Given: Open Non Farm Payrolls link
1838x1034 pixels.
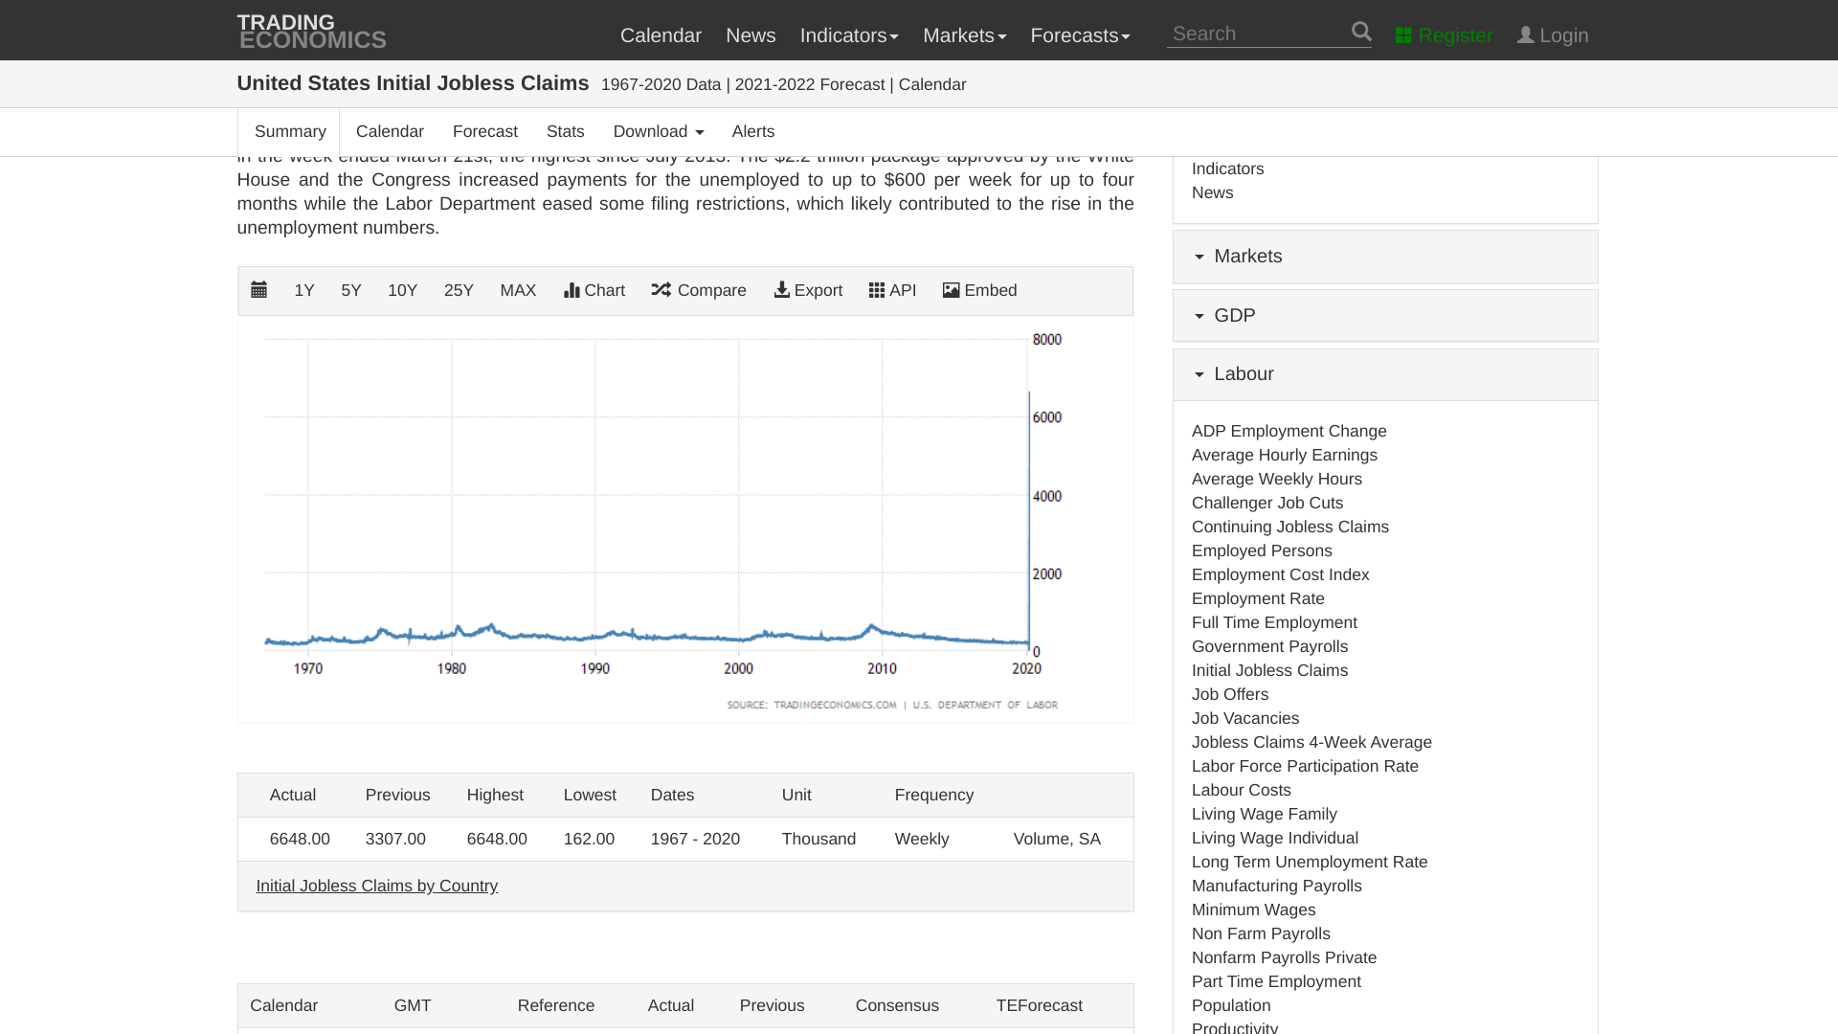Looking at the screenshot, I should [x=1261, y=933].
